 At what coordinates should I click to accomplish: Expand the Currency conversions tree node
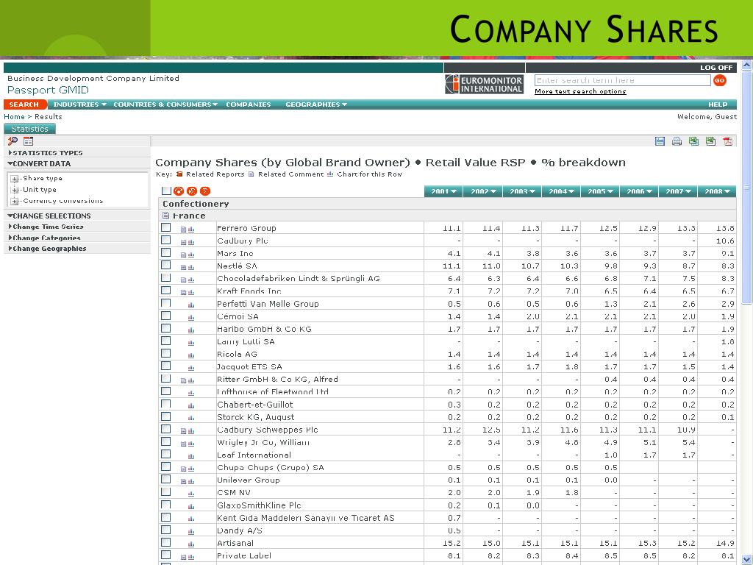tap(15, 202)
